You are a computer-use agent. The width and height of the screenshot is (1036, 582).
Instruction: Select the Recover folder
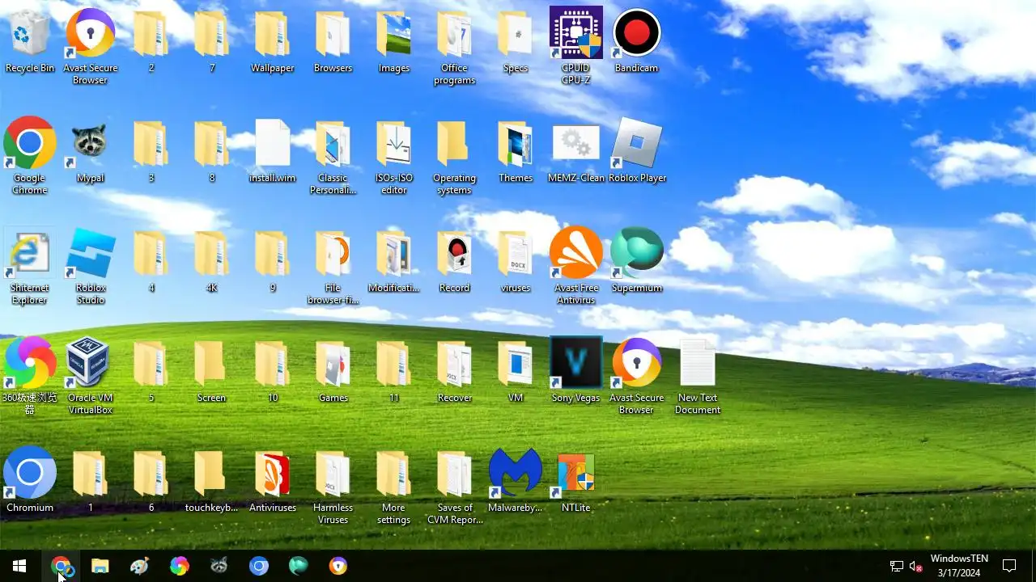coord(455,371)
